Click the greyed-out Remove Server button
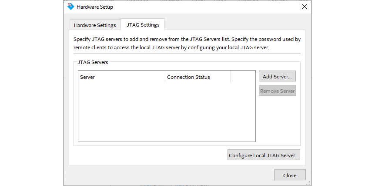This screenshot has height=186, width=375. point(277,91)
